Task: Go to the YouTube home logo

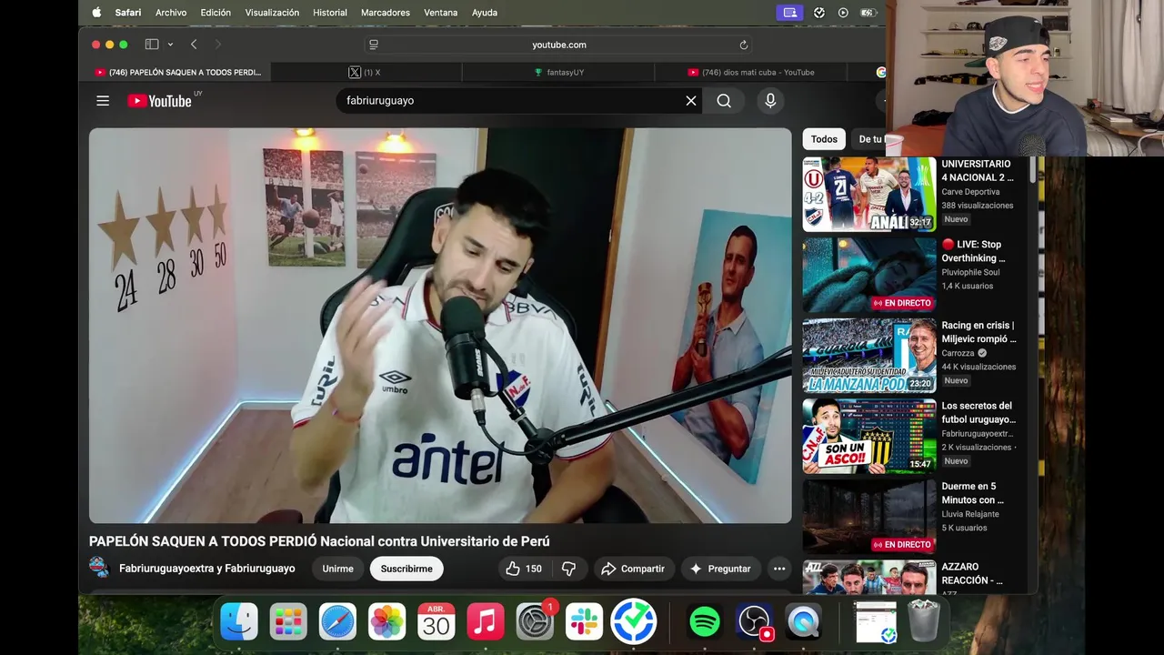Action: [160, 101]
